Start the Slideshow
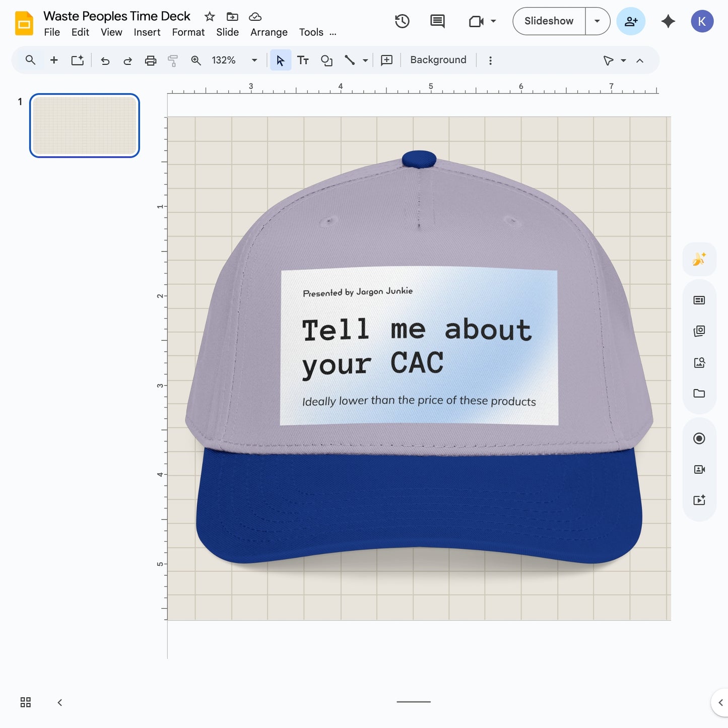Image resolution: width=728 pixels, height=728 pixels. coord(548,21)
